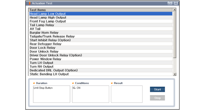Select Head Lamp High Output test item

(101, 18)
